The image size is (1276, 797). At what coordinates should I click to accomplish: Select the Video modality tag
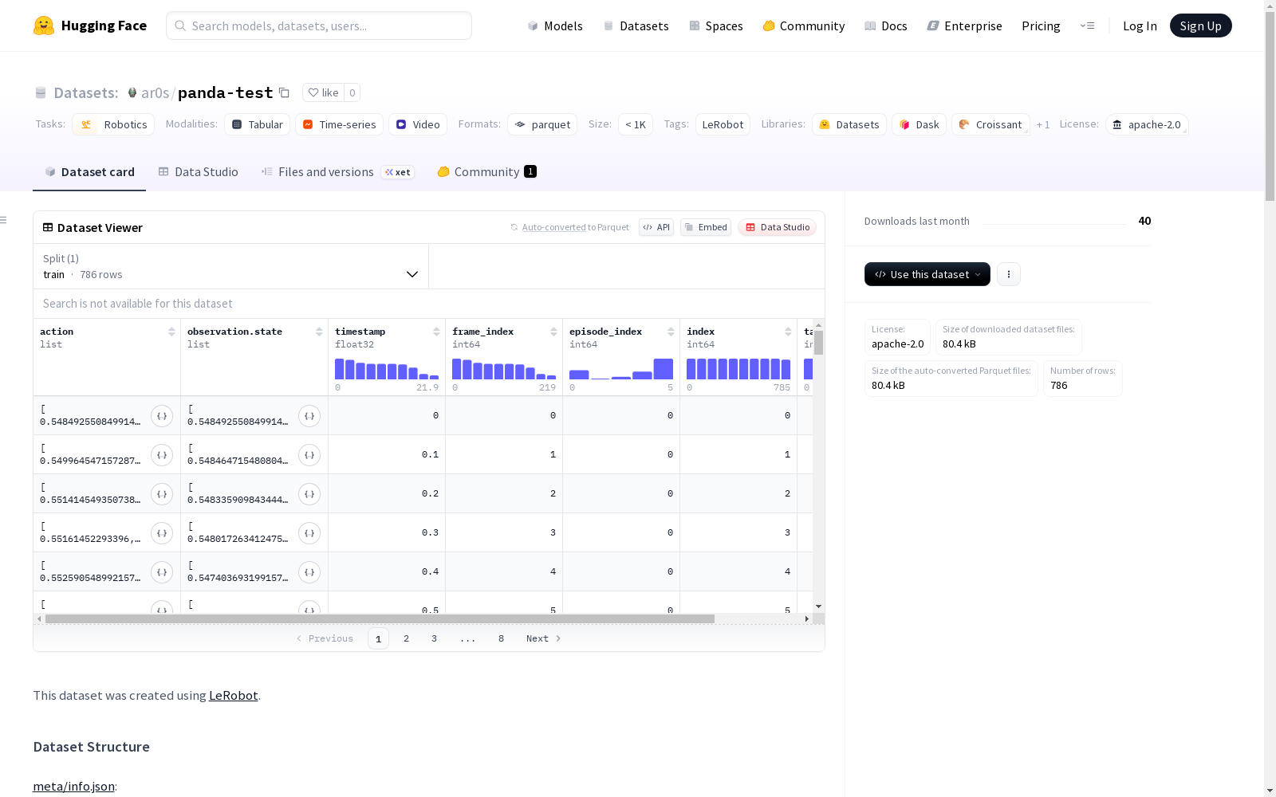point(418,124)
